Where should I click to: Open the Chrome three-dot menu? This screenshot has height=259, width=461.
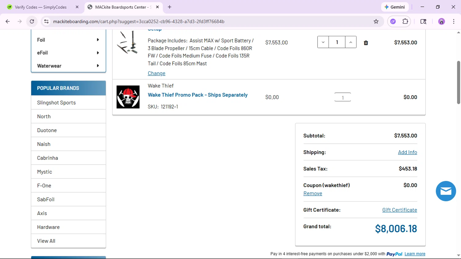(x=454, y=22)
